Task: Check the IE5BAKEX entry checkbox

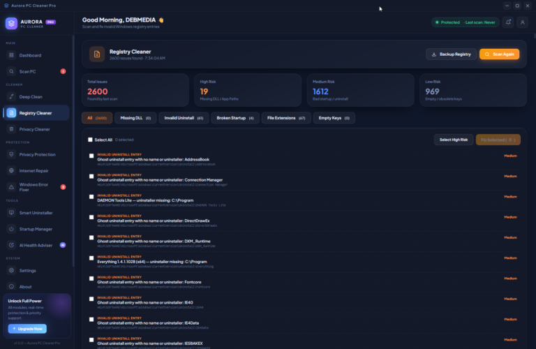Action: (91, 340)
